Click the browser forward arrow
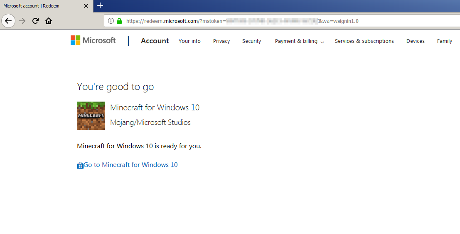 coord(22,21)
